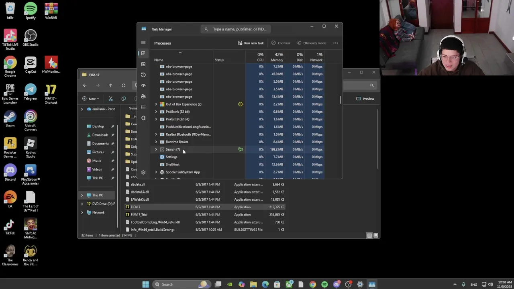
Task: Expand Realtek Bluetooth BTDevManager process
Action: pyautogui.click(x=156, y=134)
